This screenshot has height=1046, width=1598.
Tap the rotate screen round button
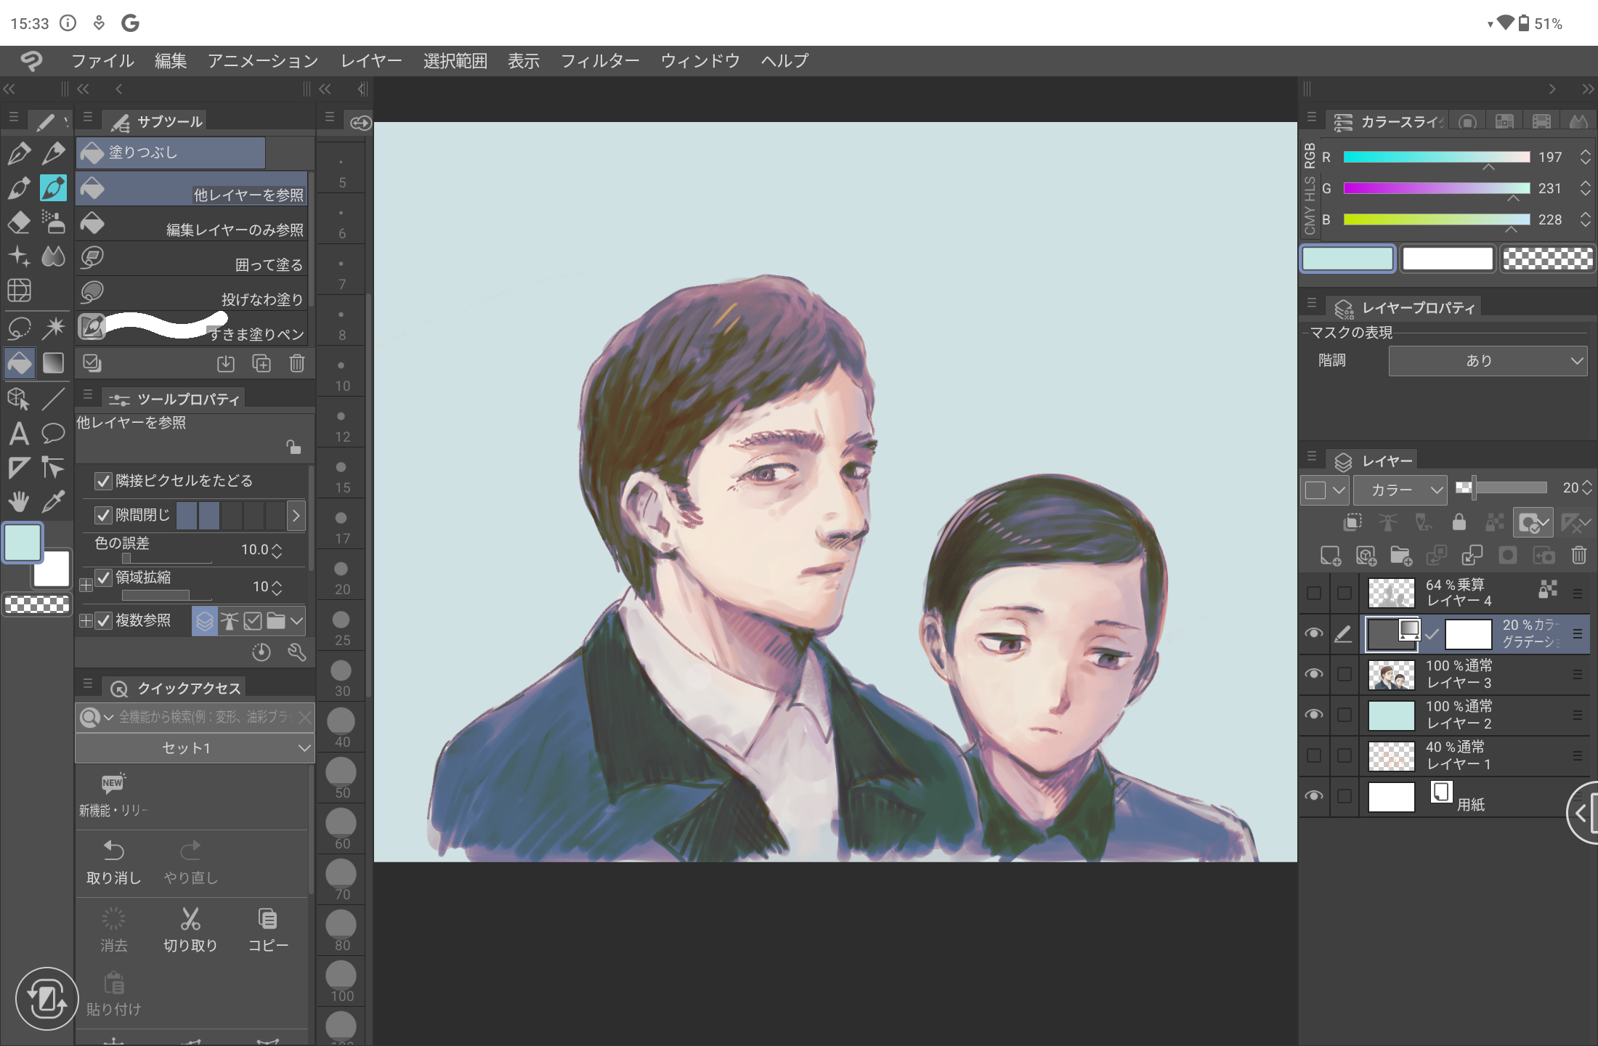[46, 999]
